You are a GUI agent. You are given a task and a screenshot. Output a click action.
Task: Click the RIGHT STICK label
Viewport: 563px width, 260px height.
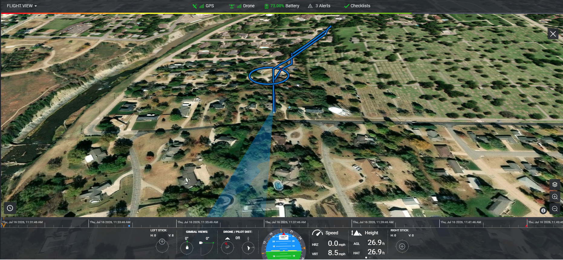[x=400, y=230]
